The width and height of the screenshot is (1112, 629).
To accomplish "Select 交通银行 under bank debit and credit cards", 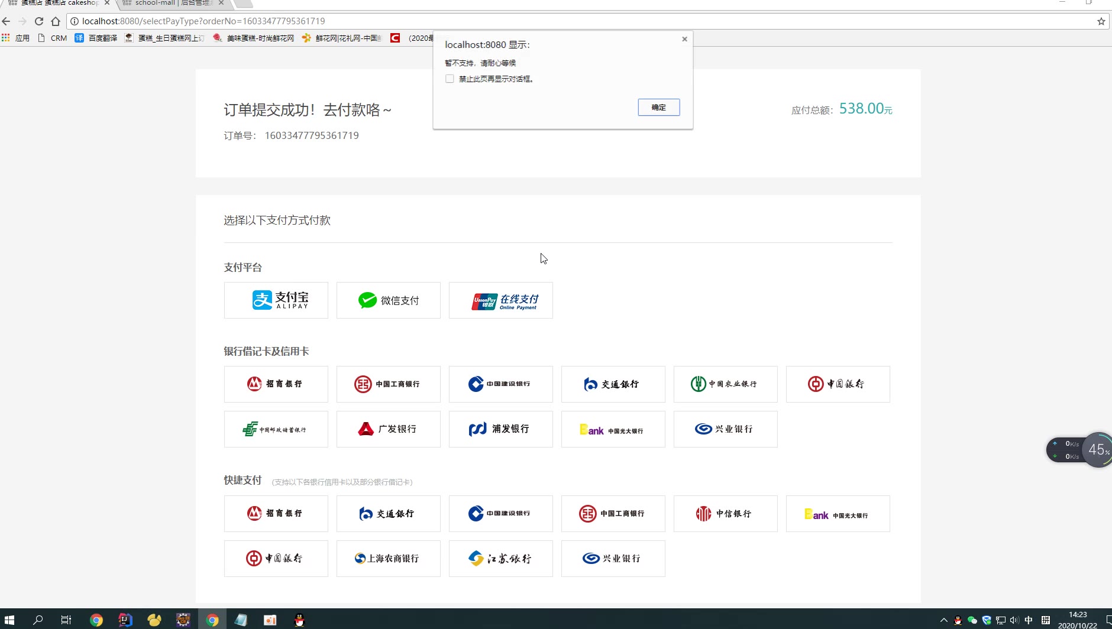I will pos(613,384).
